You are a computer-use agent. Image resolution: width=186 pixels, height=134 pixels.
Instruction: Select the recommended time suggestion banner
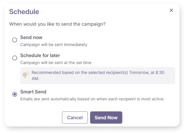click(x=97, y=76)
